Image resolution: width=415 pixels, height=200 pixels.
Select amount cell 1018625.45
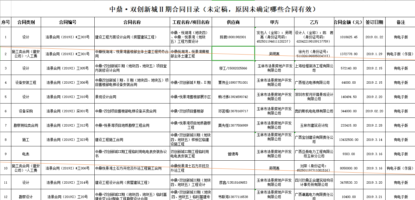pyautogui.click(x=349, y=37)
